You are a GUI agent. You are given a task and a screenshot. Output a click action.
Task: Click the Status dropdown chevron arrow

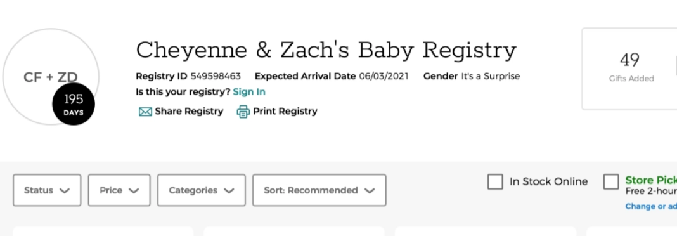64,190
